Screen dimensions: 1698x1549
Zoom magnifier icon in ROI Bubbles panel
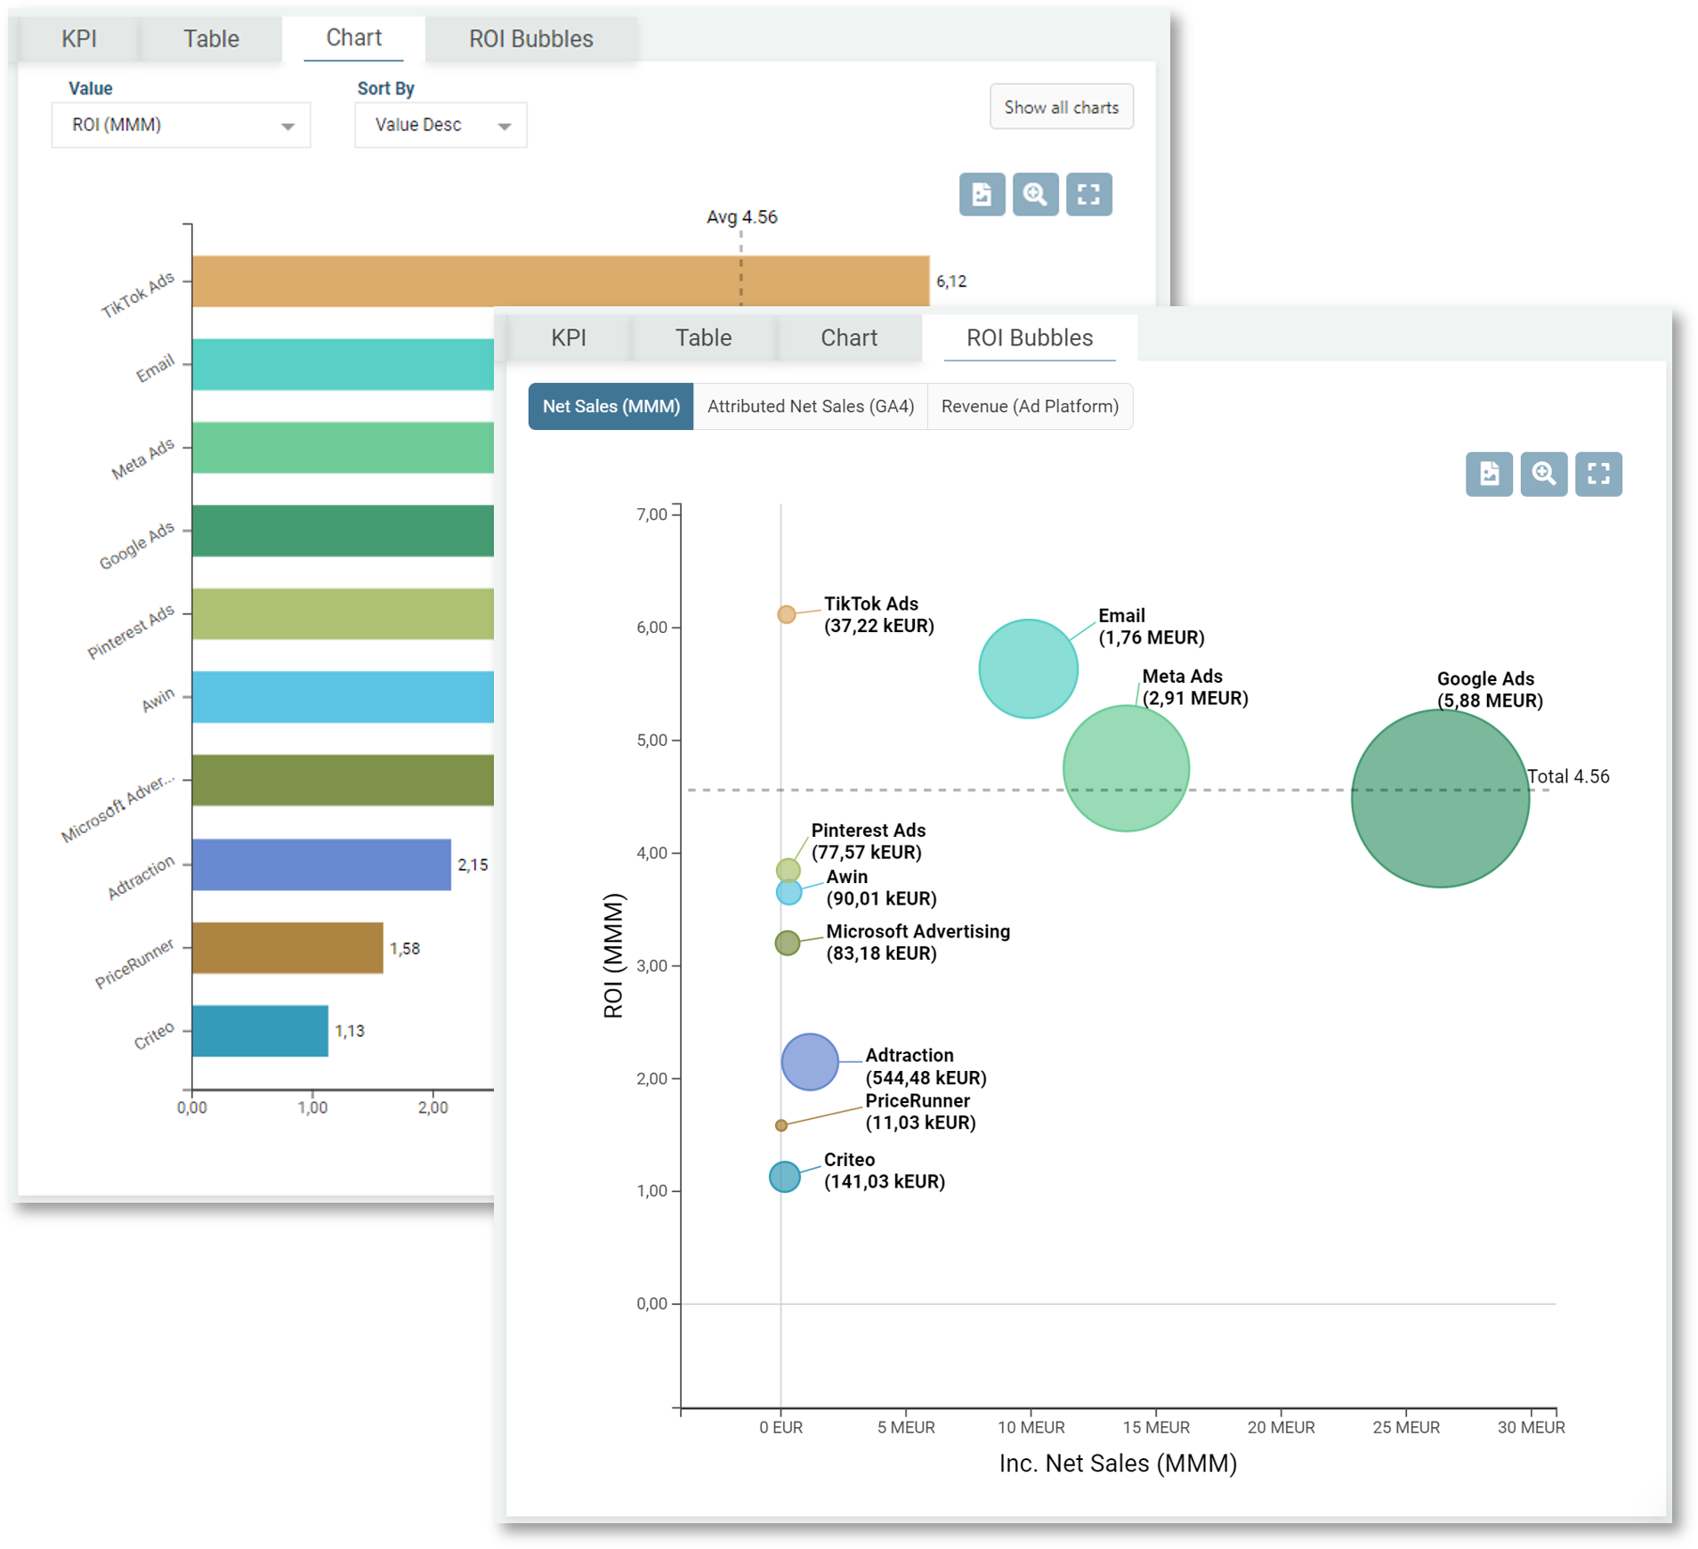pos(1543,474)
